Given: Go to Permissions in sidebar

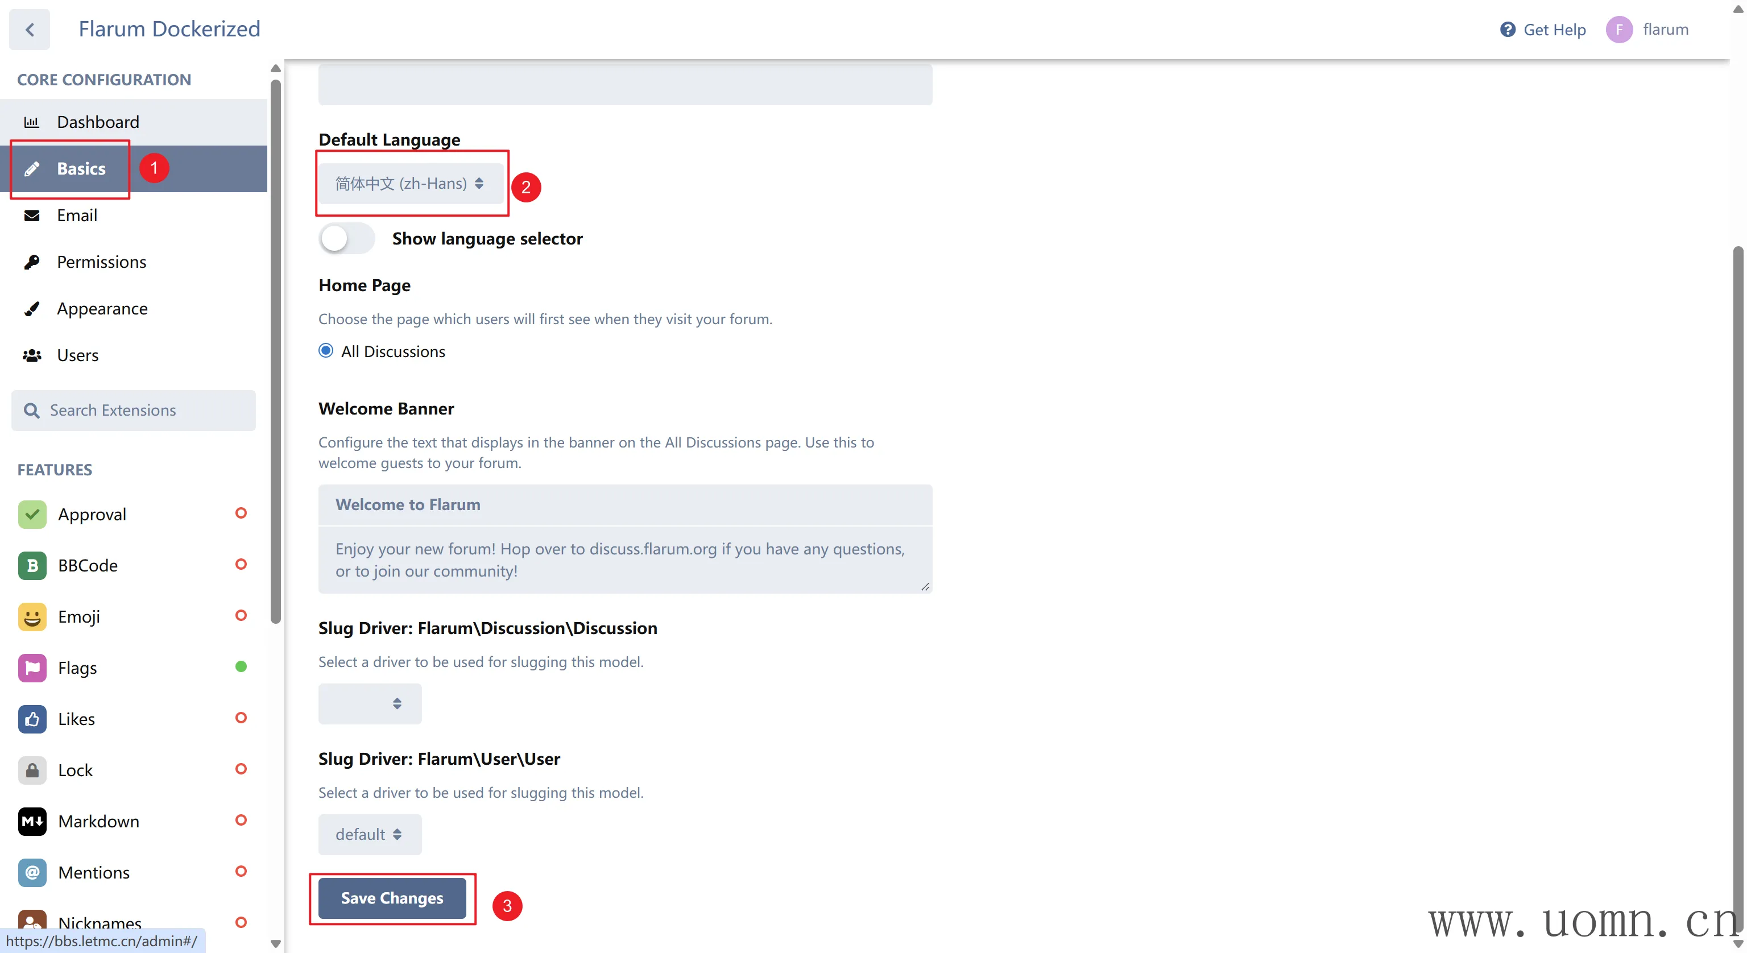Looking at the screenshot, I should pyautogui.click(x=101, y=262).
